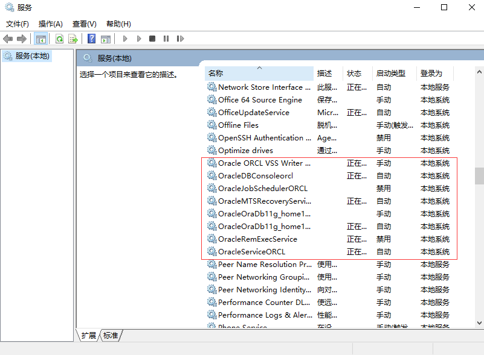Click the Stop Service square icon
Viewport: 484px width, 355px height.
[152, 39]
